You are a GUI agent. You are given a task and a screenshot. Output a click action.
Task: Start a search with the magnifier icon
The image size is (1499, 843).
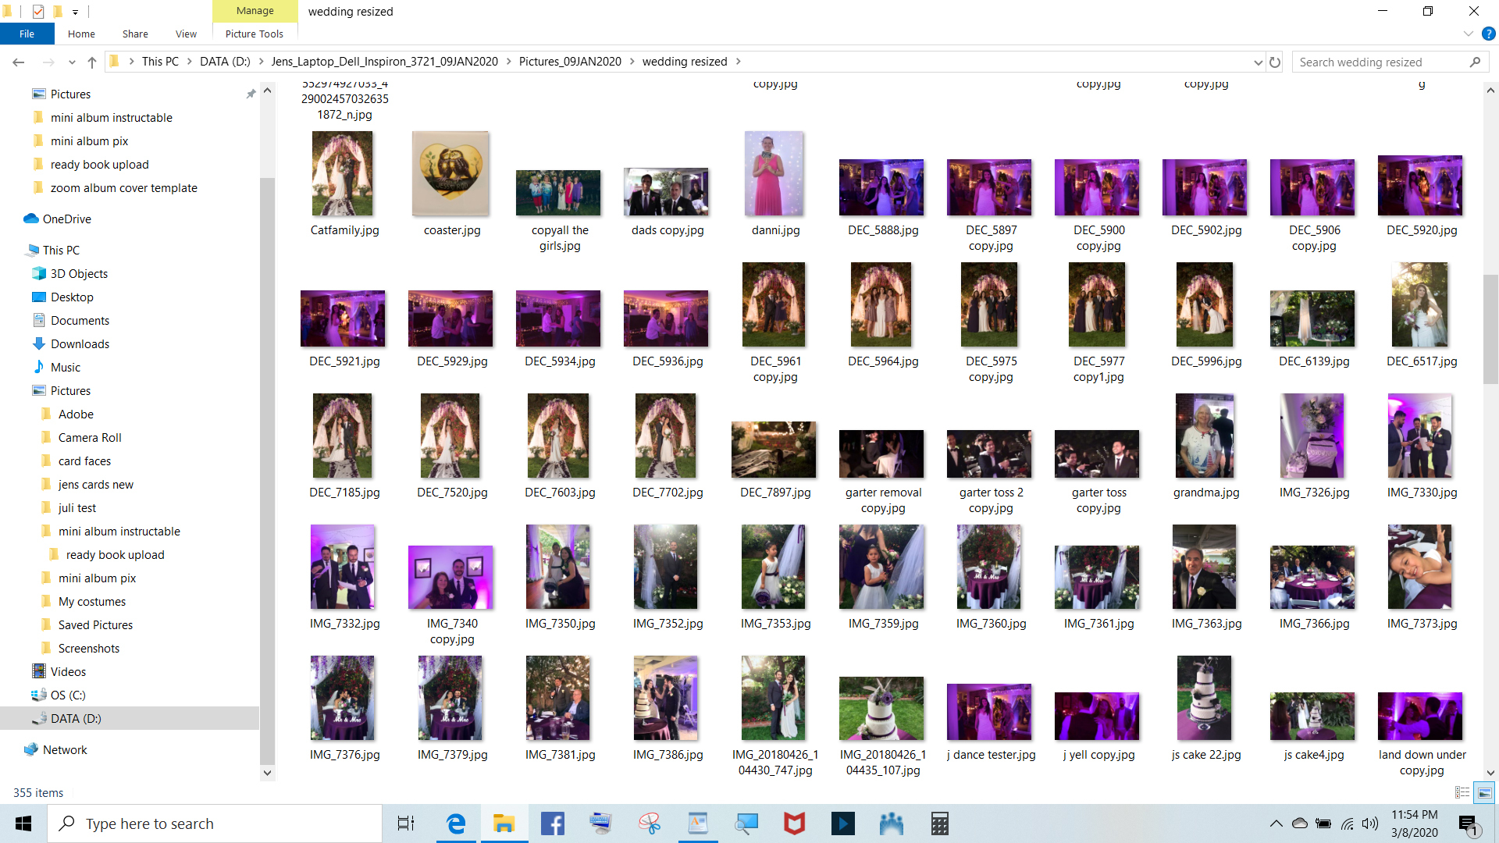pos(1476,62)
